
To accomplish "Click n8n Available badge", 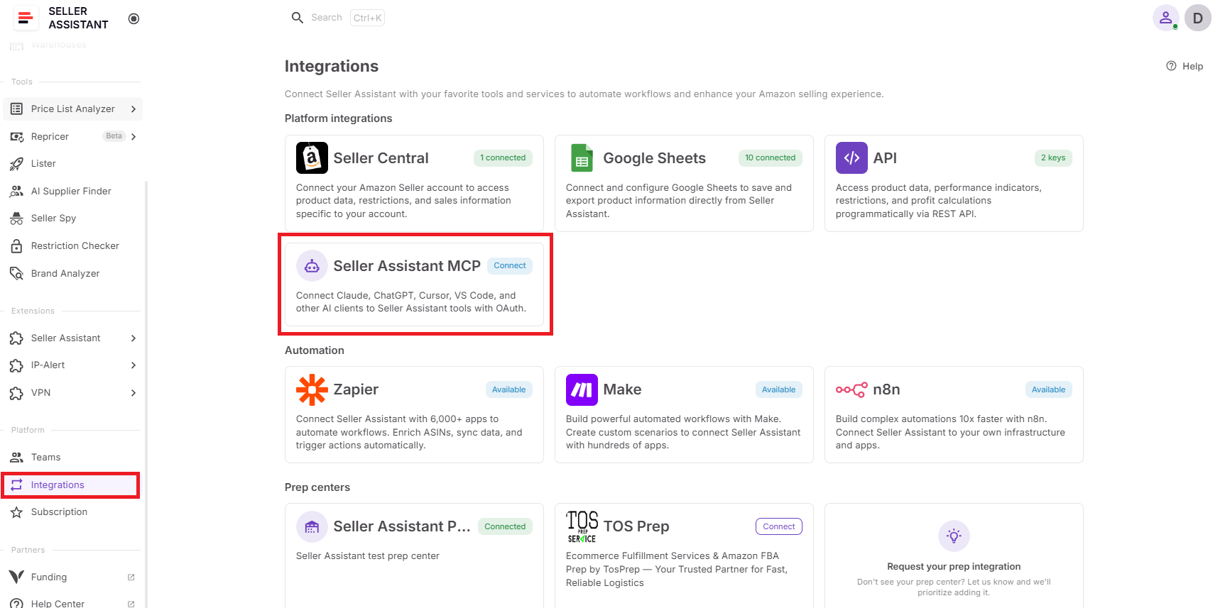I will pos(1049,389).
